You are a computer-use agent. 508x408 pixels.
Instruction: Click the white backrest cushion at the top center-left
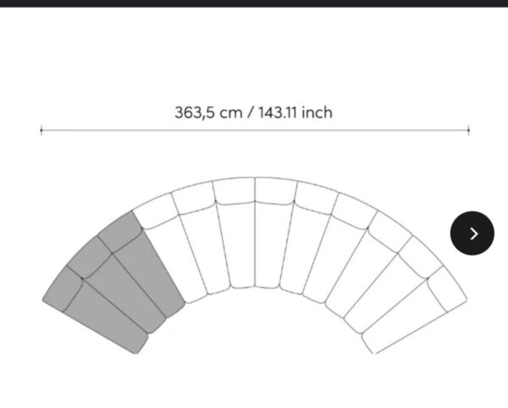coord(235,191)
